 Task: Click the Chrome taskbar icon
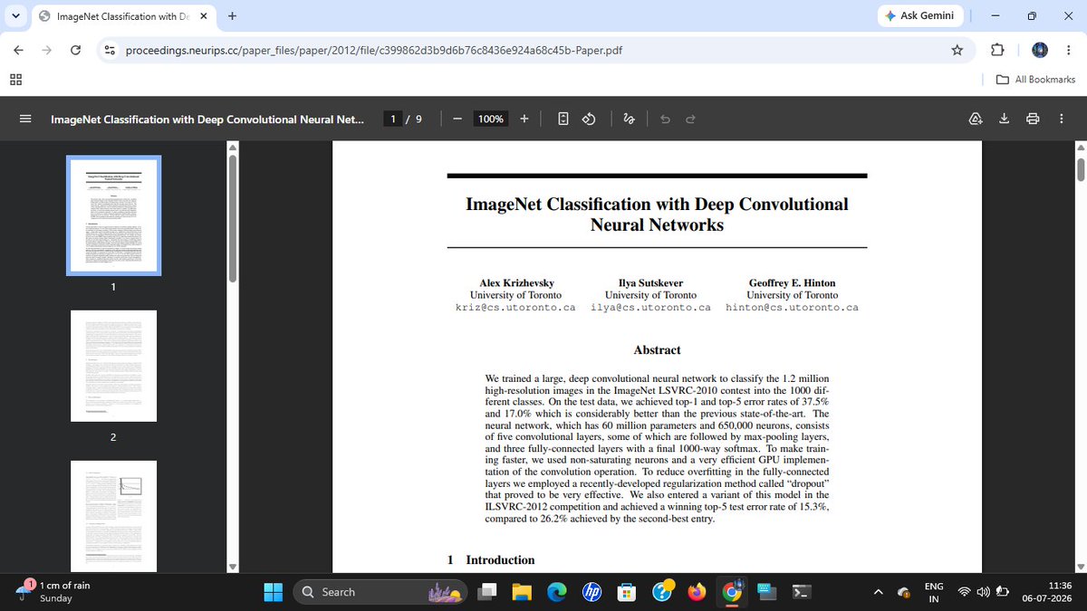731,592
